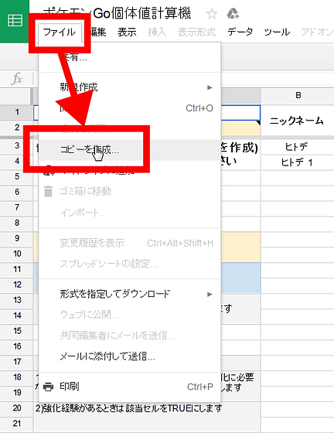The width and height of the screenshot is (334, 433).
Task: Click the document title ポケモンGo個体値計算機
Action: 118,13
